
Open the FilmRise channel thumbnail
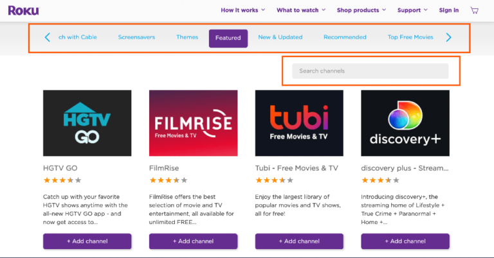click(x=193, y=123)
